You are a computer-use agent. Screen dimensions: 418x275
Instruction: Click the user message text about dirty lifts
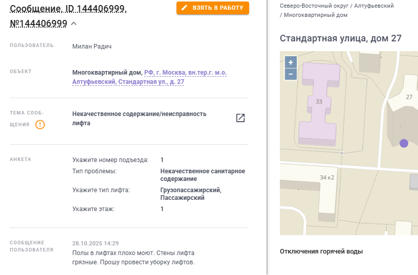click(x=134, y=258)
